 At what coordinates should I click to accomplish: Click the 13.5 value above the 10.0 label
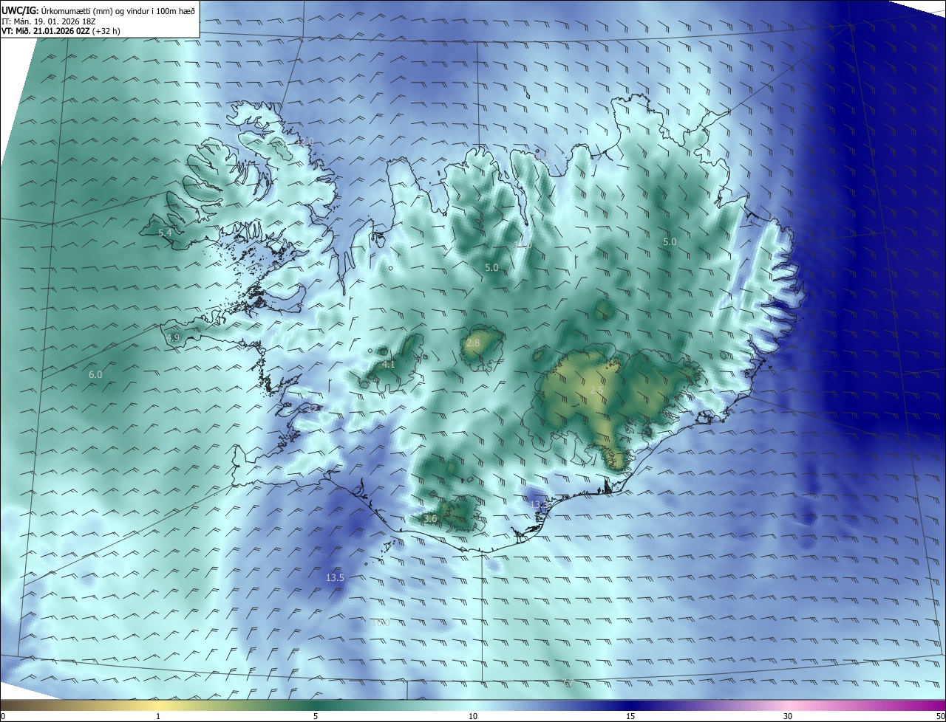pyautogui.click(x=335, y=577)
